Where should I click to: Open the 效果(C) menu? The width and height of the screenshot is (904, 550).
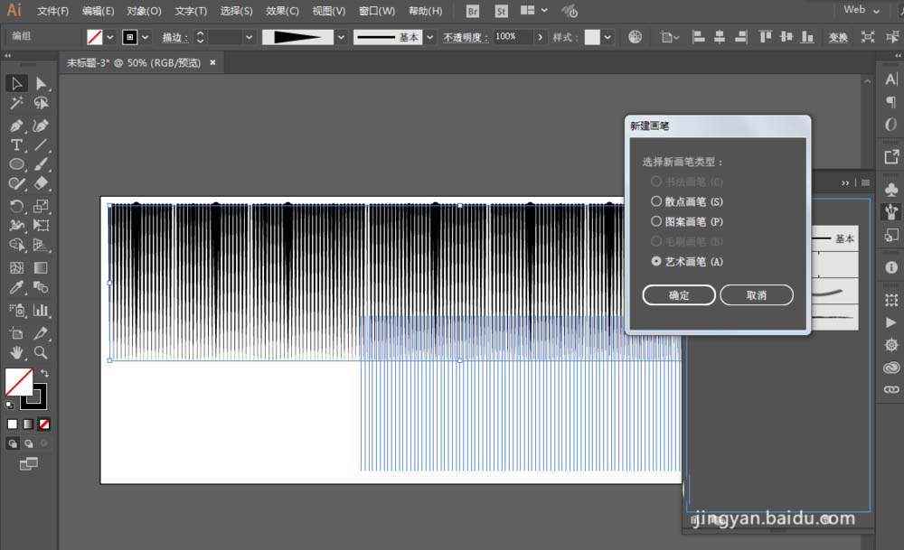282,11
